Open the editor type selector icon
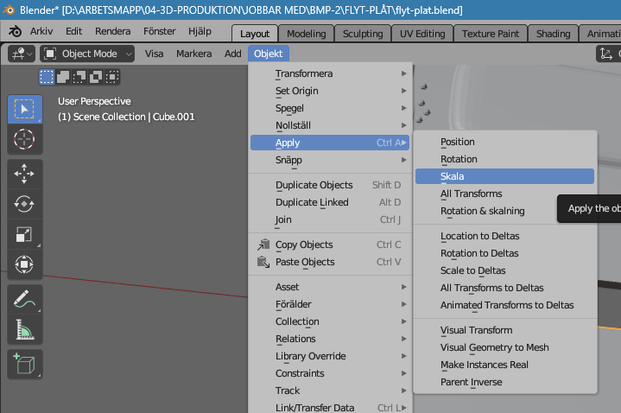The height and width of the screenshot is (413, 621). 22,54
